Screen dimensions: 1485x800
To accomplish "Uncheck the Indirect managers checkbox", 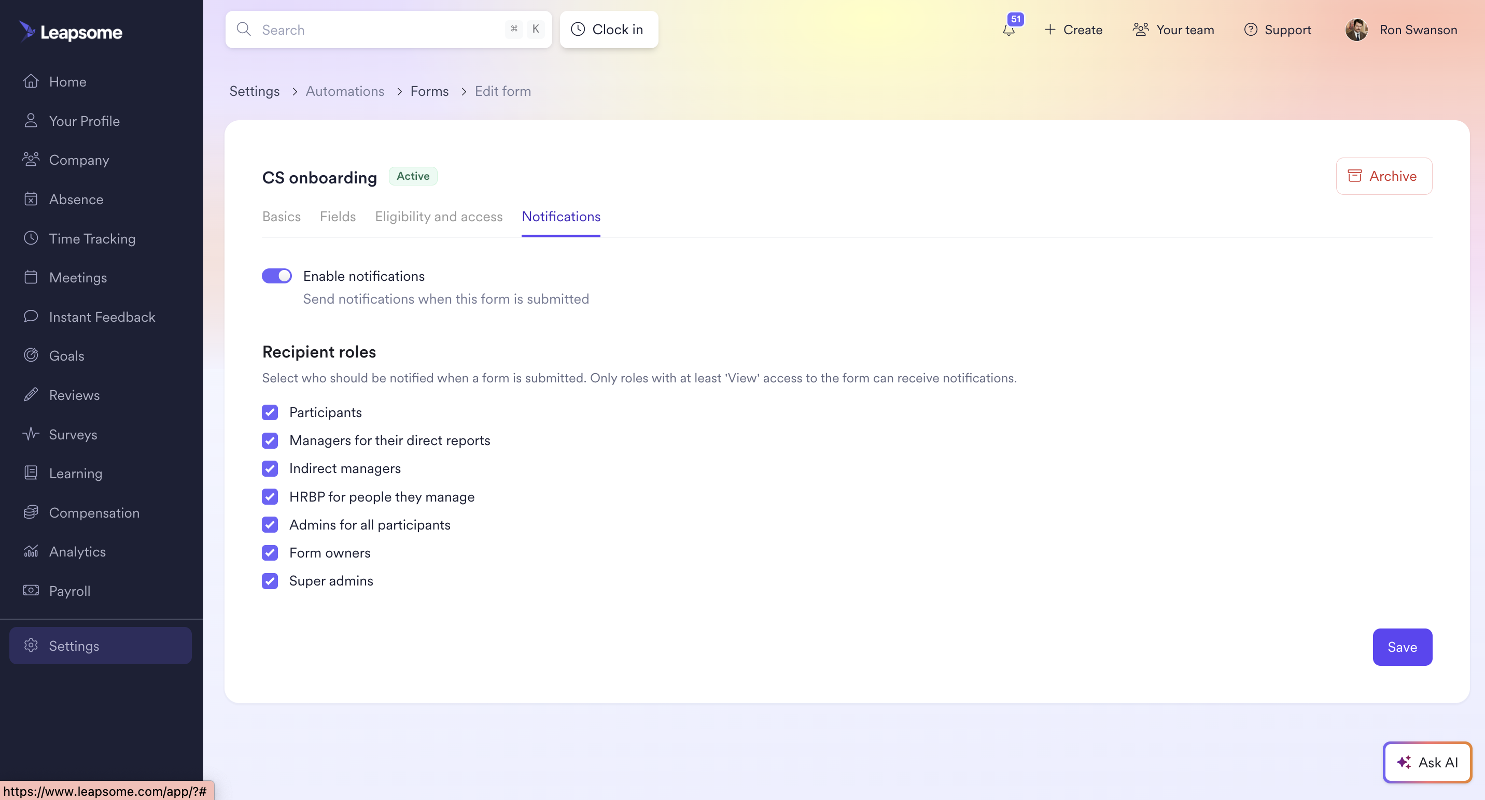I will [x=270, y=468].
